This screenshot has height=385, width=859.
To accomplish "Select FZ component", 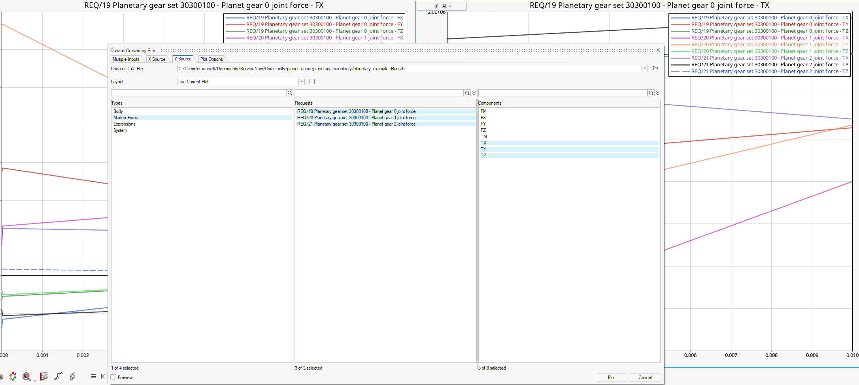I will click(569, 130).
